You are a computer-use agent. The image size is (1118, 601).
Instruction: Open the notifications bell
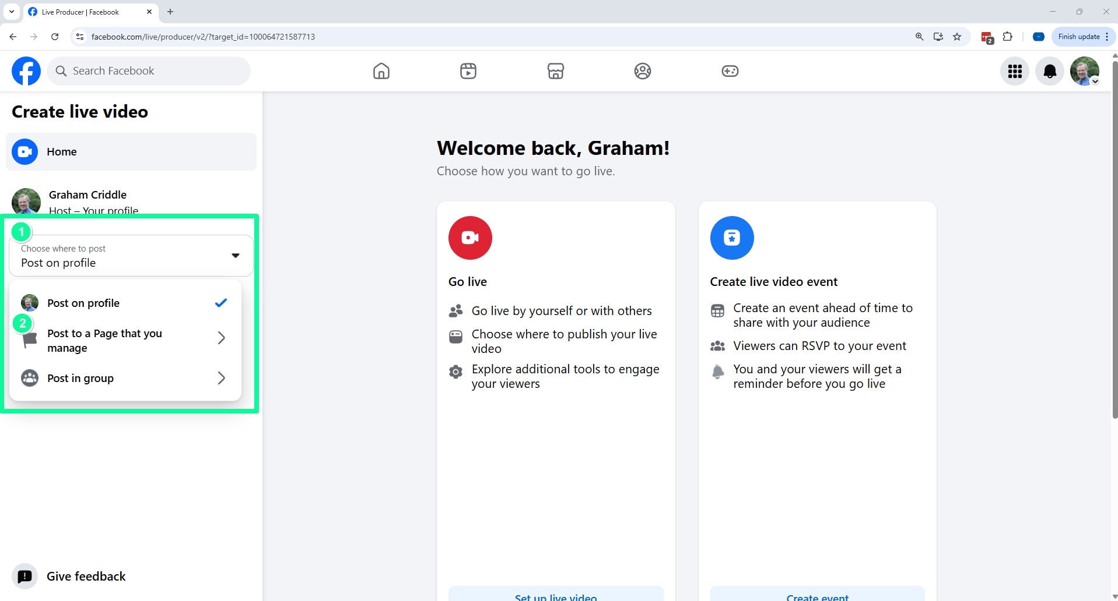pyautogui.click(x=1050, y=71)
